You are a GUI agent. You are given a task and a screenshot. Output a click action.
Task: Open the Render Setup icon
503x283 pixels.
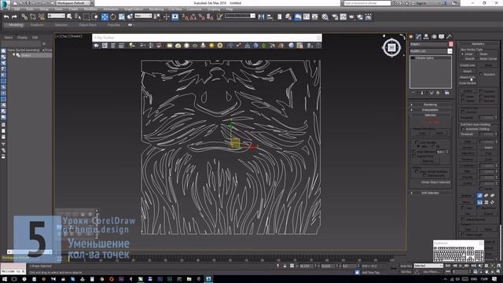click(x=335, y=17)
